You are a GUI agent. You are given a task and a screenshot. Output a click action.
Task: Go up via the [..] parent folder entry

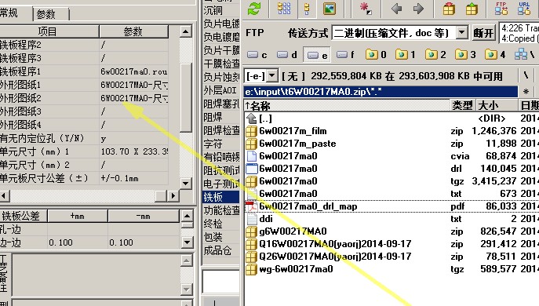265,118
